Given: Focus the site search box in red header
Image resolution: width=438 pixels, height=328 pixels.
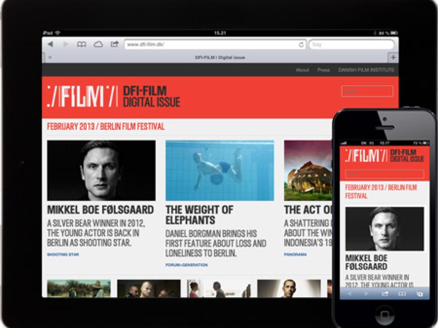Looking at the screenshot, I should [x=367, y=91].
